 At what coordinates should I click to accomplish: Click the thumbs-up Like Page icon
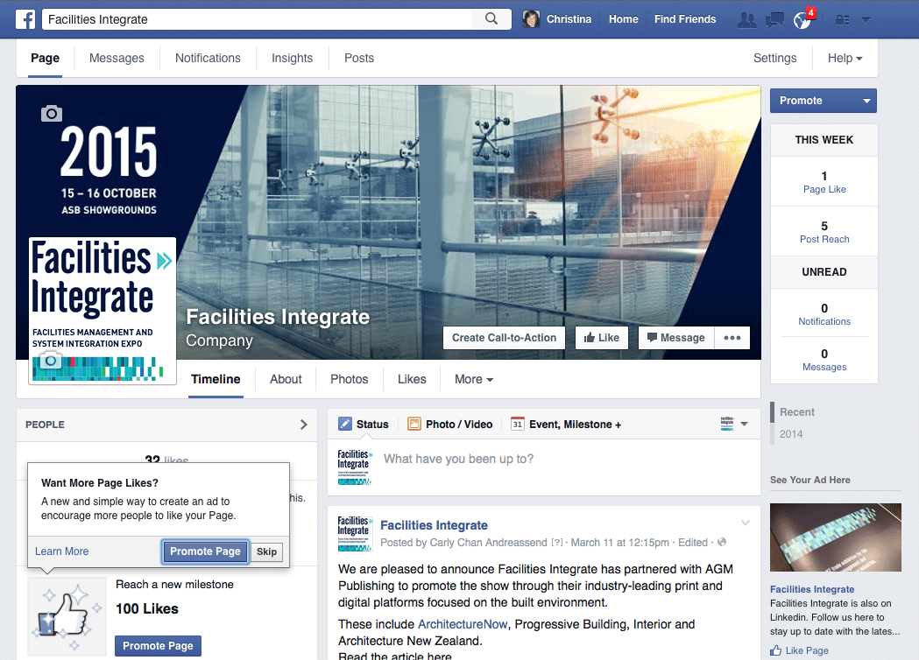776,650
